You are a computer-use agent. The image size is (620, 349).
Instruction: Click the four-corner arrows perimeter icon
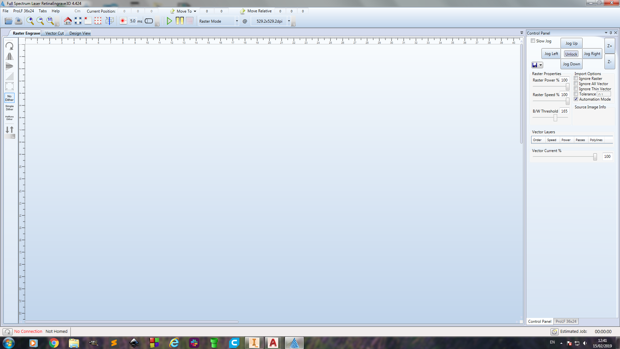coord(78,21)
